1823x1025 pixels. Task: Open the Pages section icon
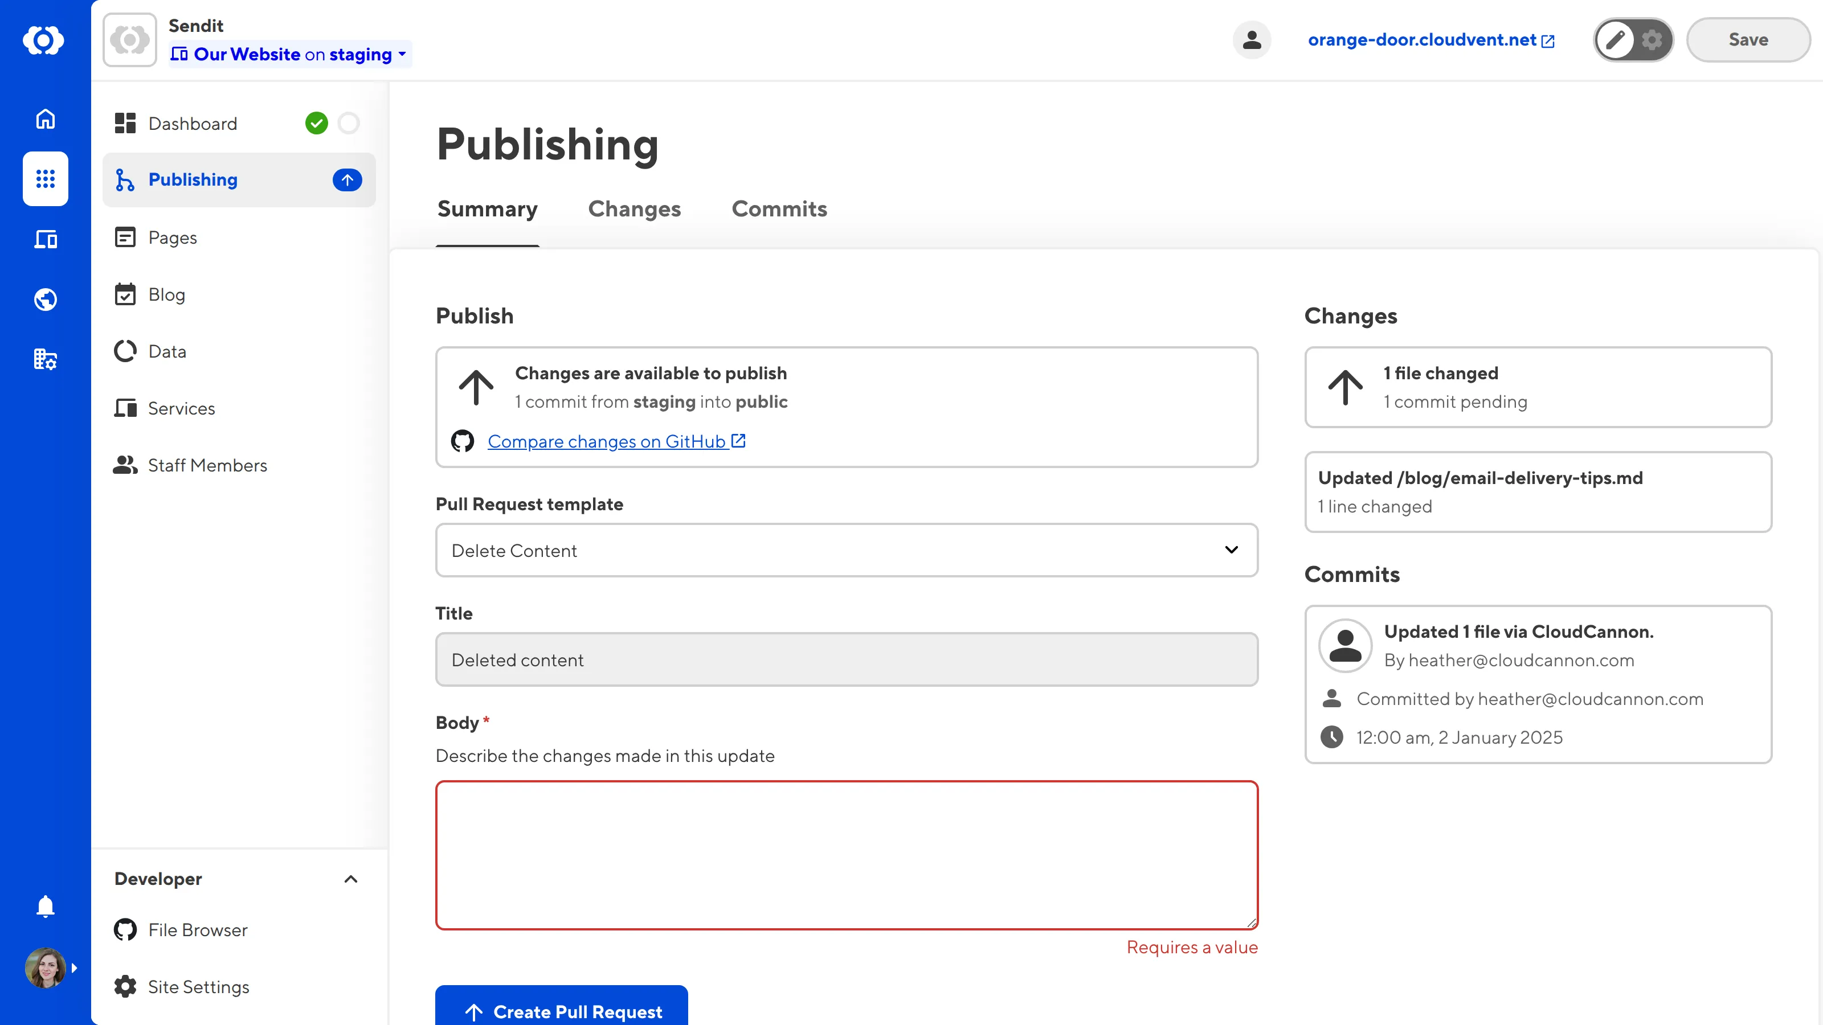125,237
